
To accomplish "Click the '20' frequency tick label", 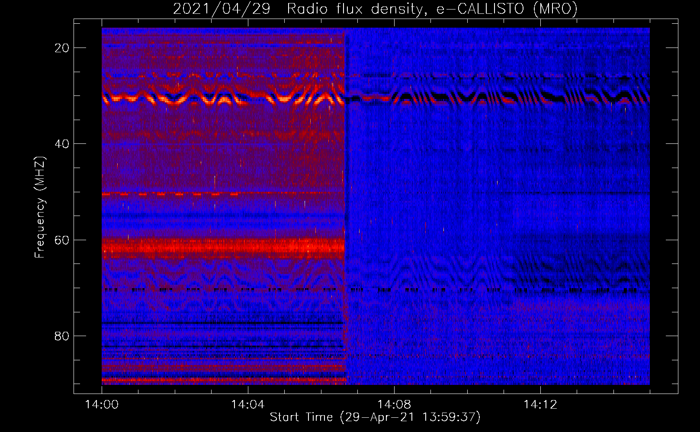I will point(62,48).
